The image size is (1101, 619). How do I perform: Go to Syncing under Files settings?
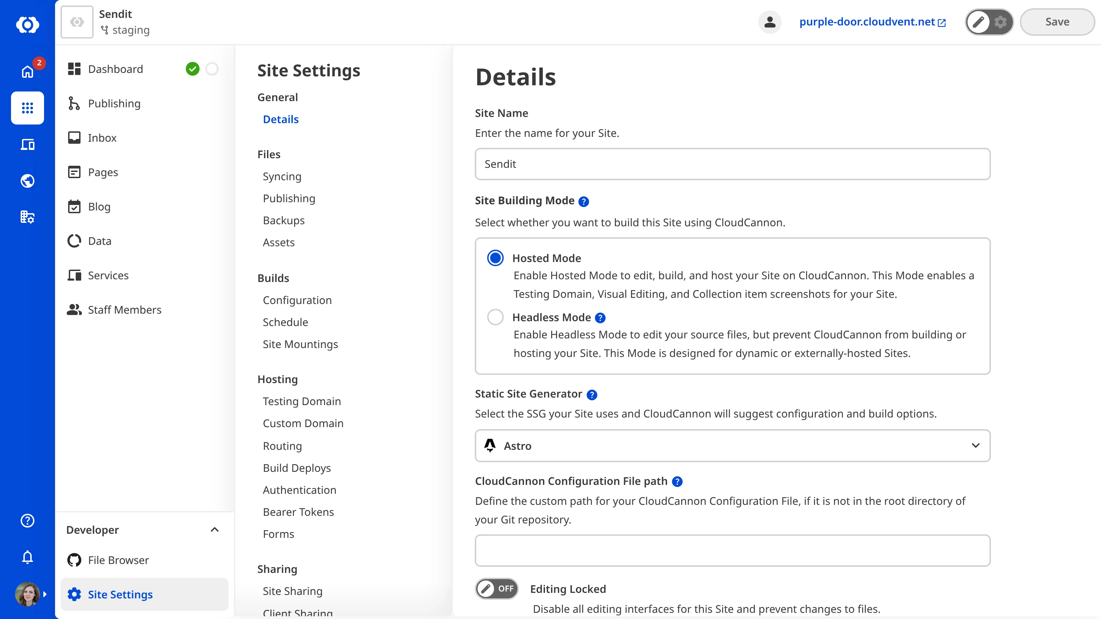282,176
